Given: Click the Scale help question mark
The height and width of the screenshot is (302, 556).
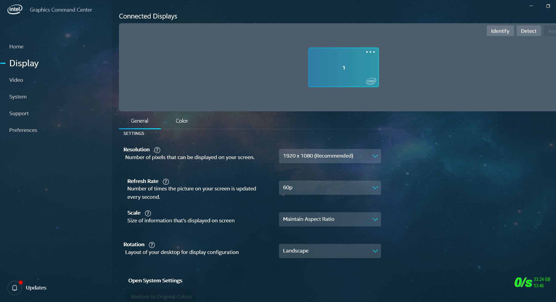Looking at the screenshot, I should point(148,213).
